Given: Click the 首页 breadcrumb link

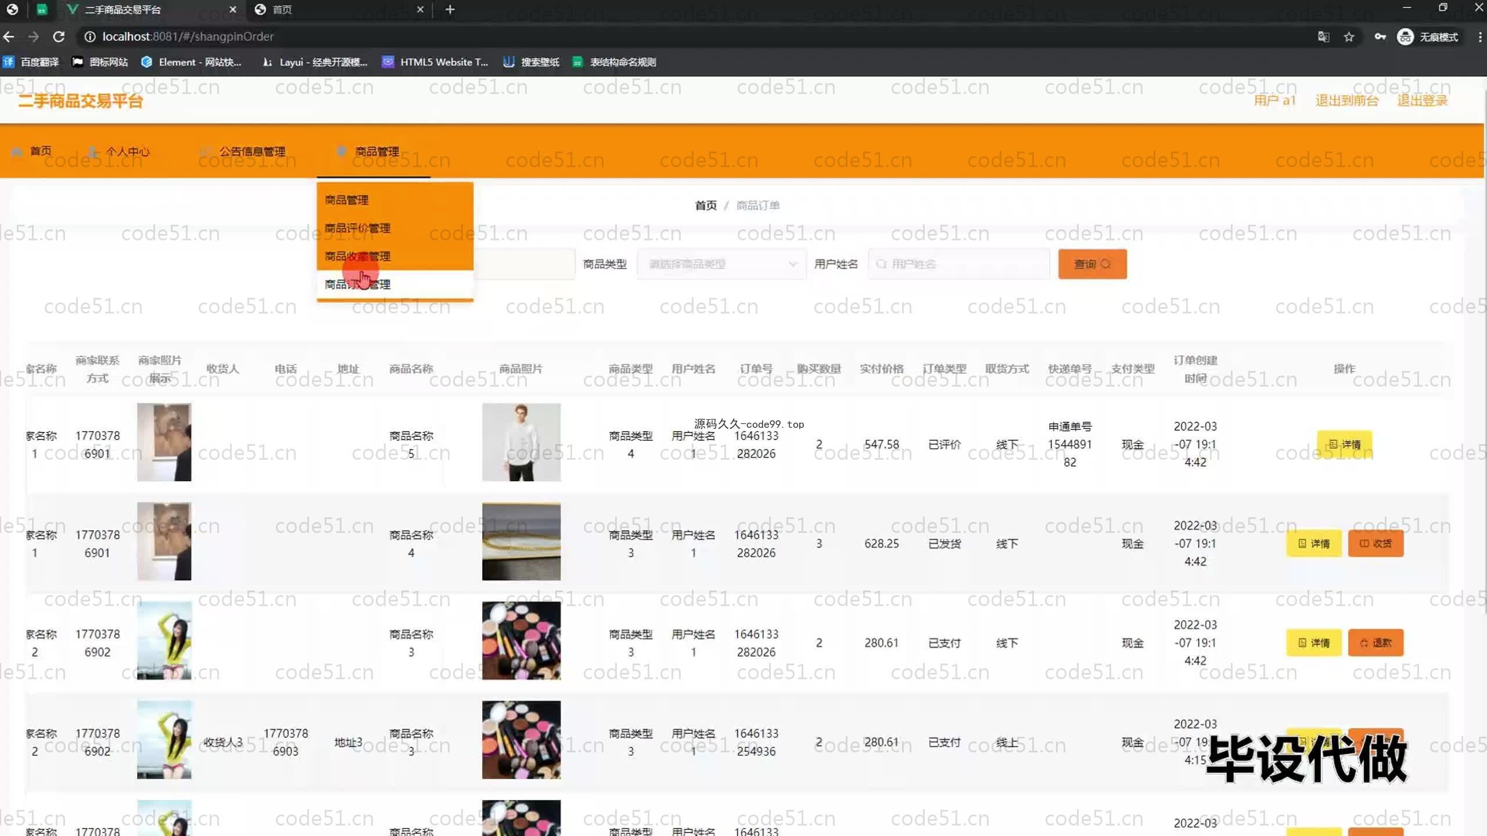Looking at the screenshot, I should pos(706,206).
